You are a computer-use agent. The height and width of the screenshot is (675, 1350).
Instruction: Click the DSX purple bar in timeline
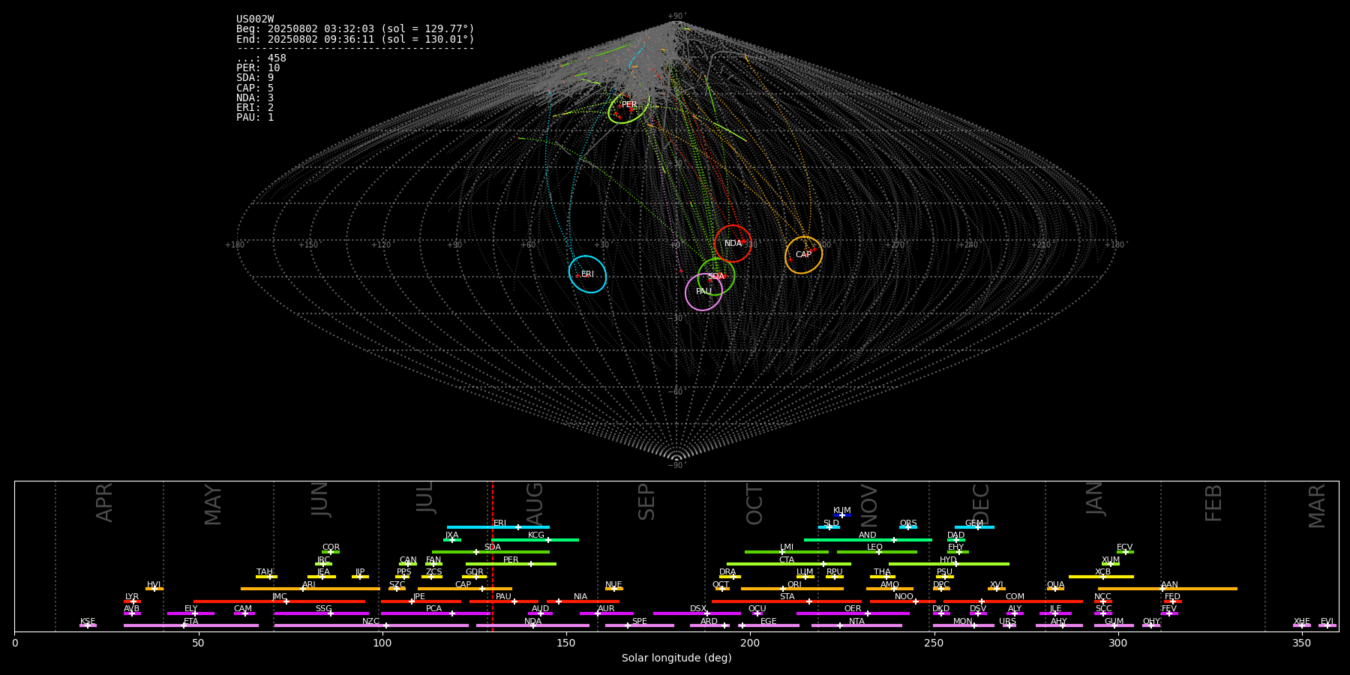[x=697, y=613]
